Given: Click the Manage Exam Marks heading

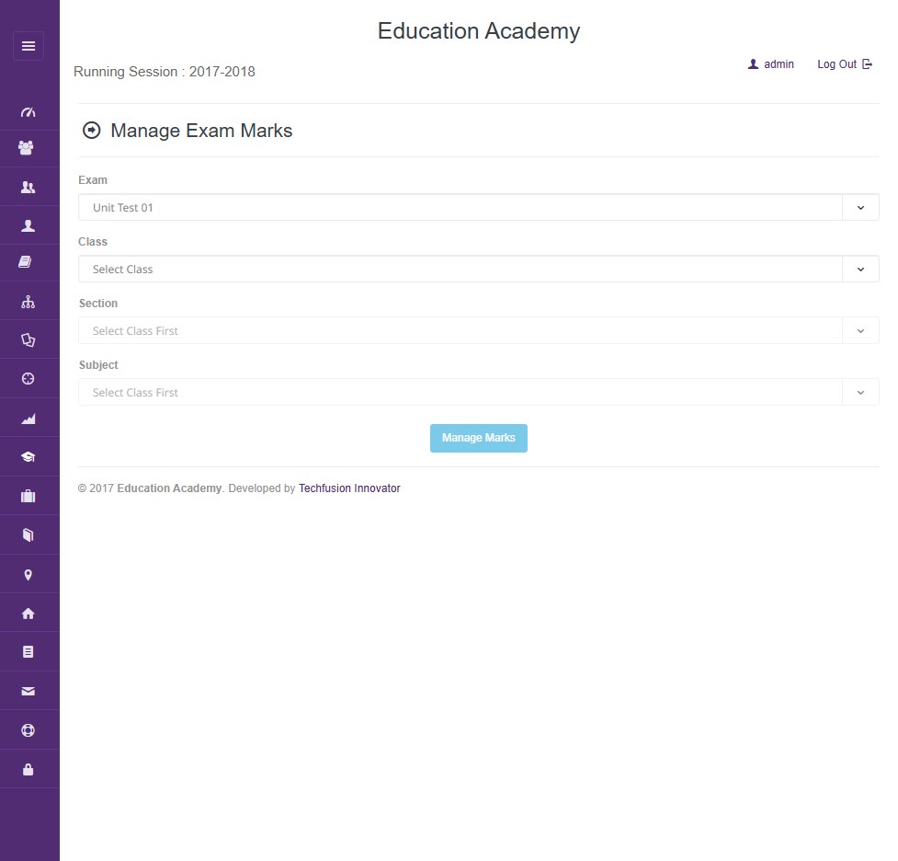Looking at the screenshot, I should (201, 131).
